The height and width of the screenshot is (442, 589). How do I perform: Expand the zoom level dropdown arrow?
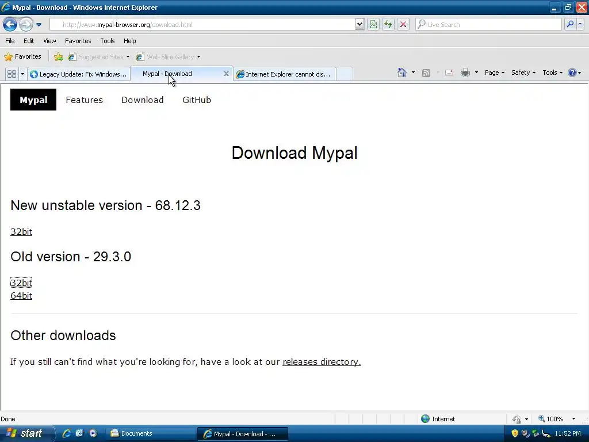(573, 419)
